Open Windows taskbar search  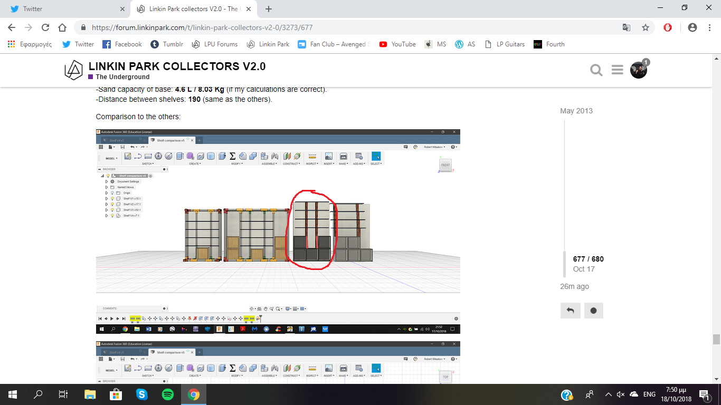coord(38,394)
